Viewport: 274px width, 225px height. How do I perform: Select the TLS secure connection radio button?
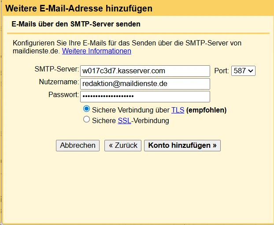point(86,109)
